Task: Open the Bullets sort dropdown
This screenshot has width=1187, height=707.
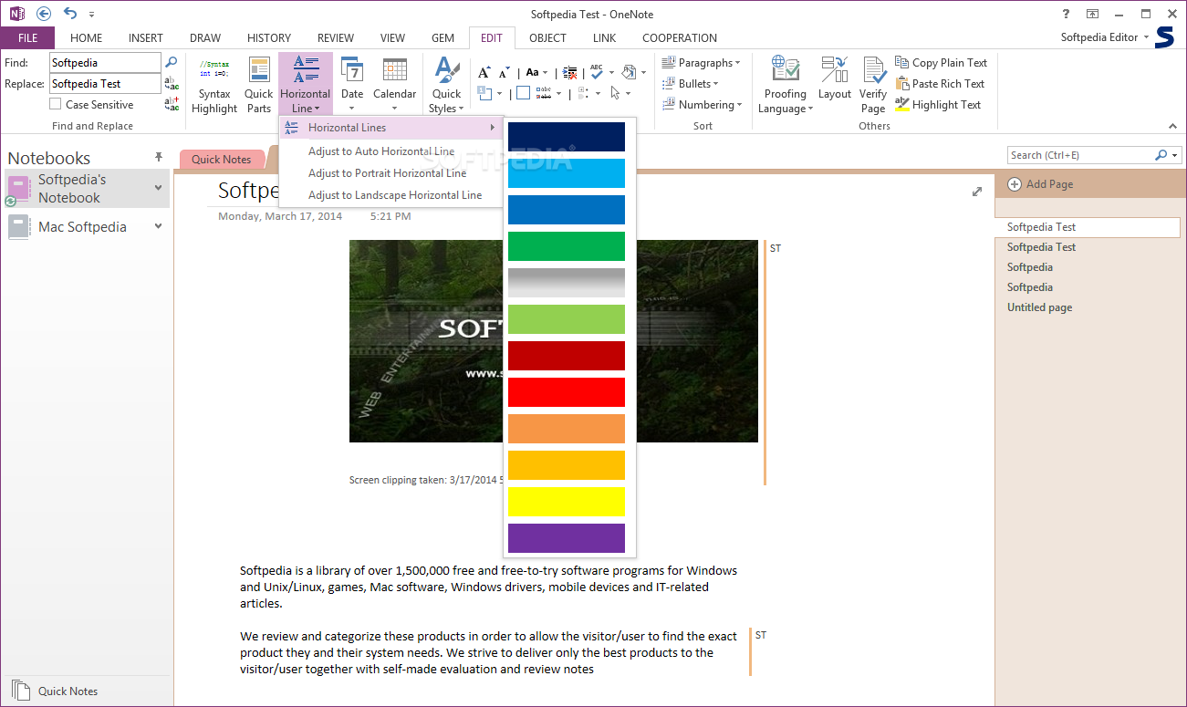Action: click(x=689, y=84)
